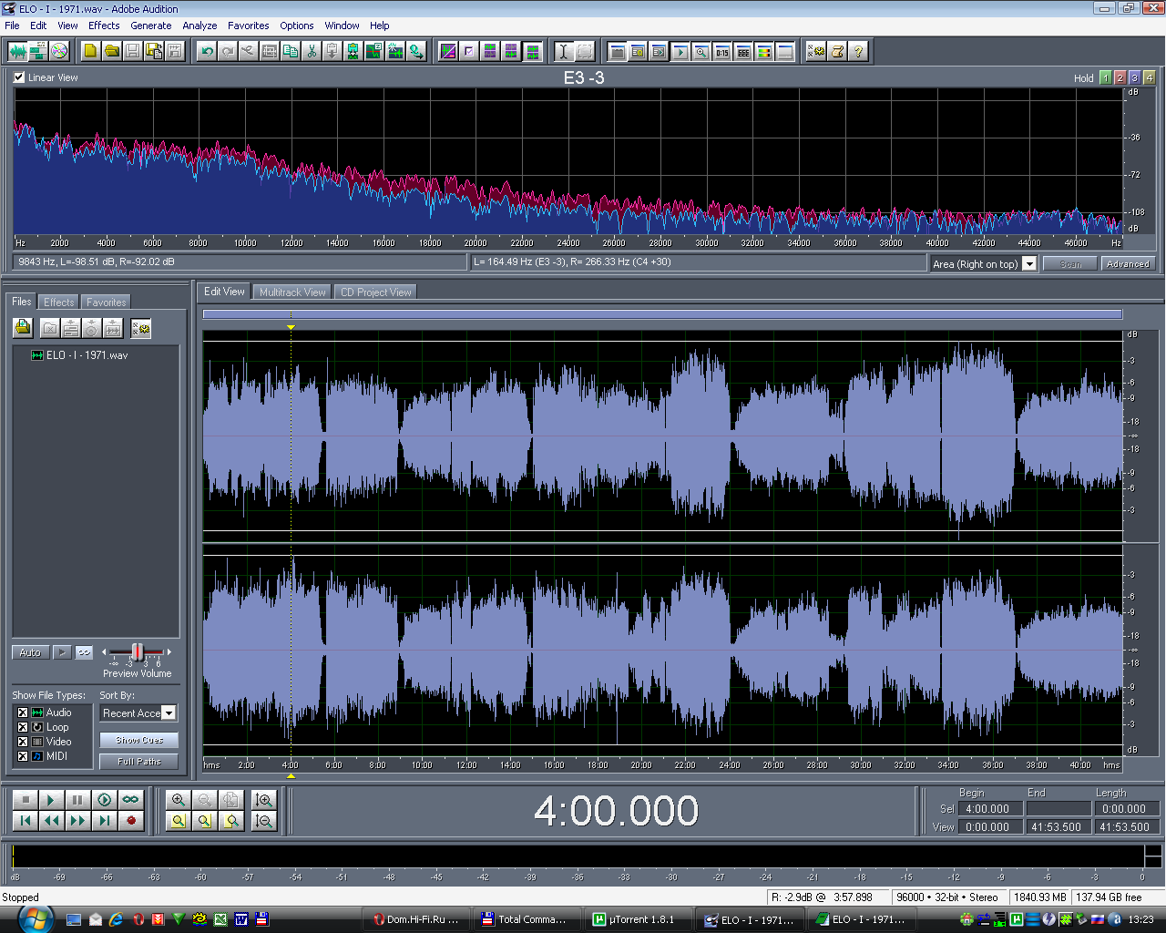Click the horizontal zoom scrollbar above waveform

(x=662, y=314)
